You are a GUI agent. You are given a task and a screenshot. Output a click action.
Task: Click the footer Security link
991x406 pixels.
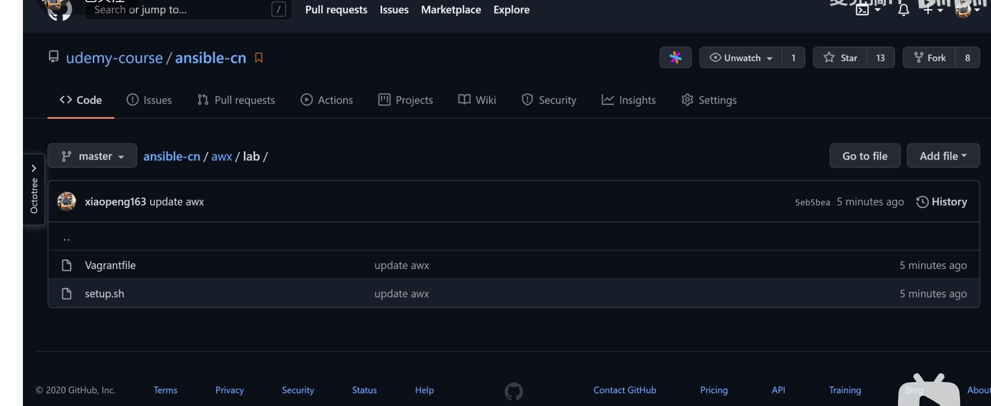point(298,390)
